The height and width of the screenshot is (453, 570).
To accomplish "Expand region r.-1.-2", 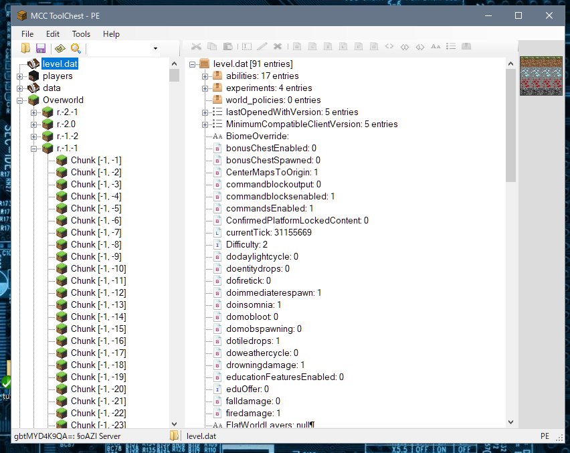I will coord(34,137).
